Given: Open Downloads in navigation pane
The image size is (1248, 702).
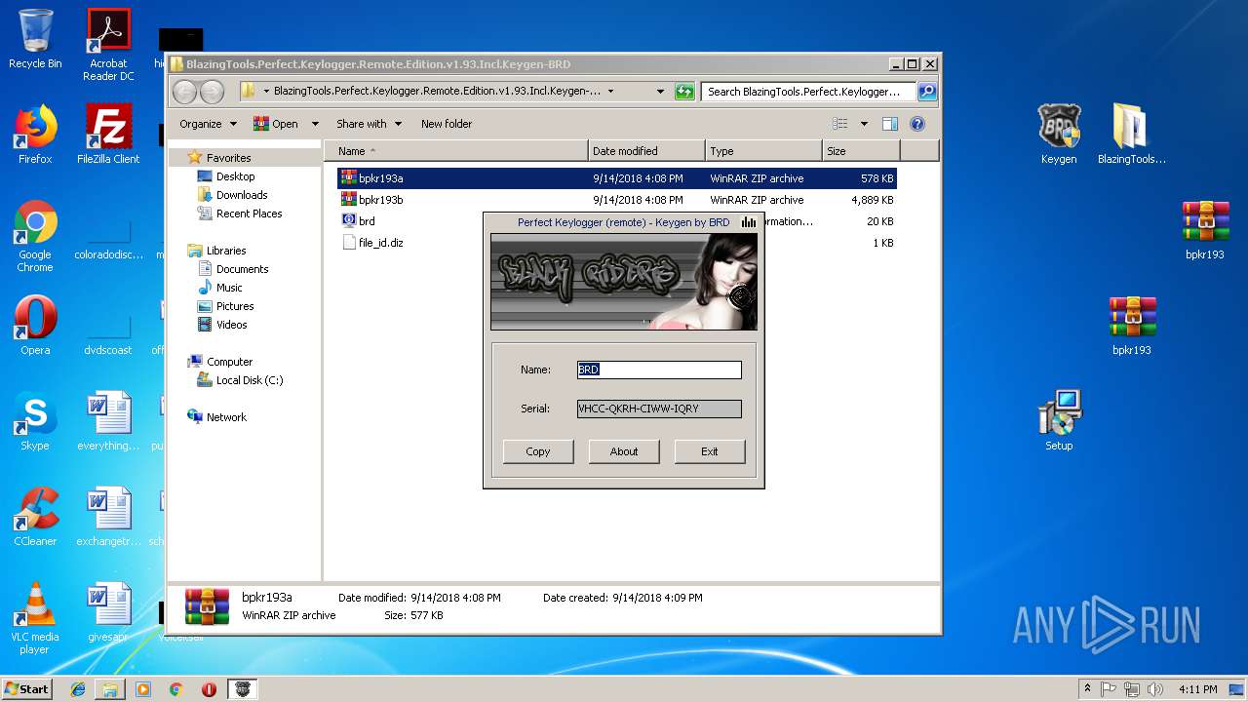Looking at the screenshot, I should (x=242, y=195).
